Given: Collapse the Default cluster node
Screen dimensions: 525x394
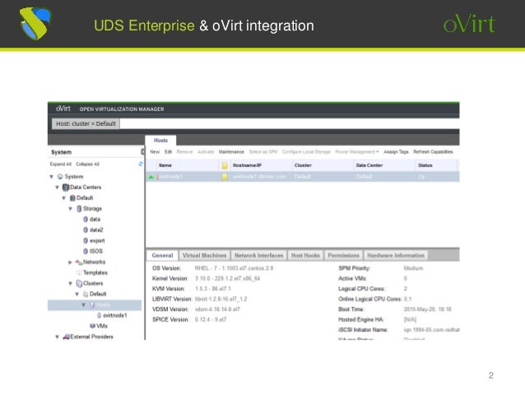Looking at the screenshot, I should tap(77, 294).
